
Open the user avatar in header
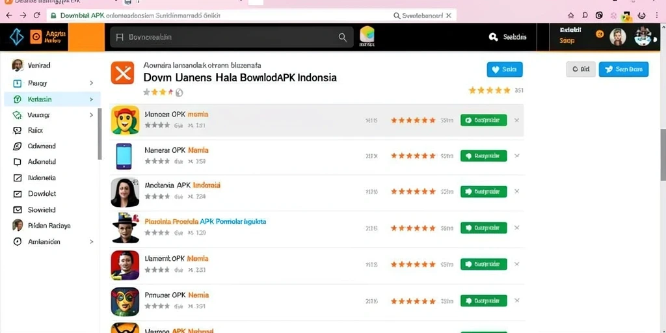(618, 37)
